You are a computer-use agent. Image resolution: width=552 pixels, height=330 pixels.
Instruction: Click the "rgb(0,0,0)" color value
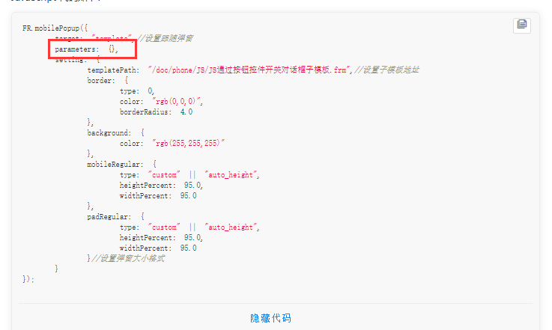coord(178,102)
